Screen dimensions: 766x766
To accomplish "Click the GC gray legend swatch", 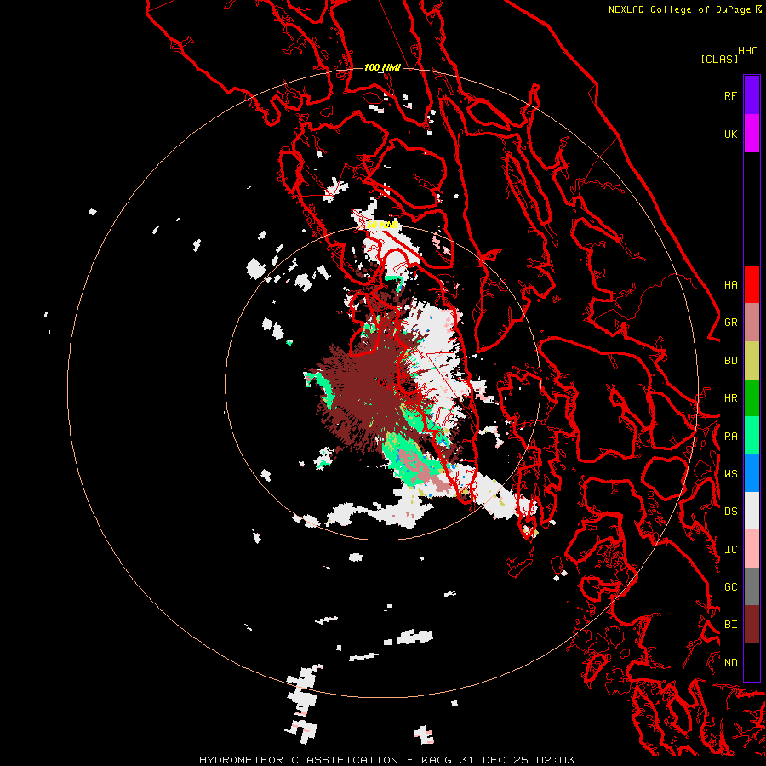I will 752,586.
